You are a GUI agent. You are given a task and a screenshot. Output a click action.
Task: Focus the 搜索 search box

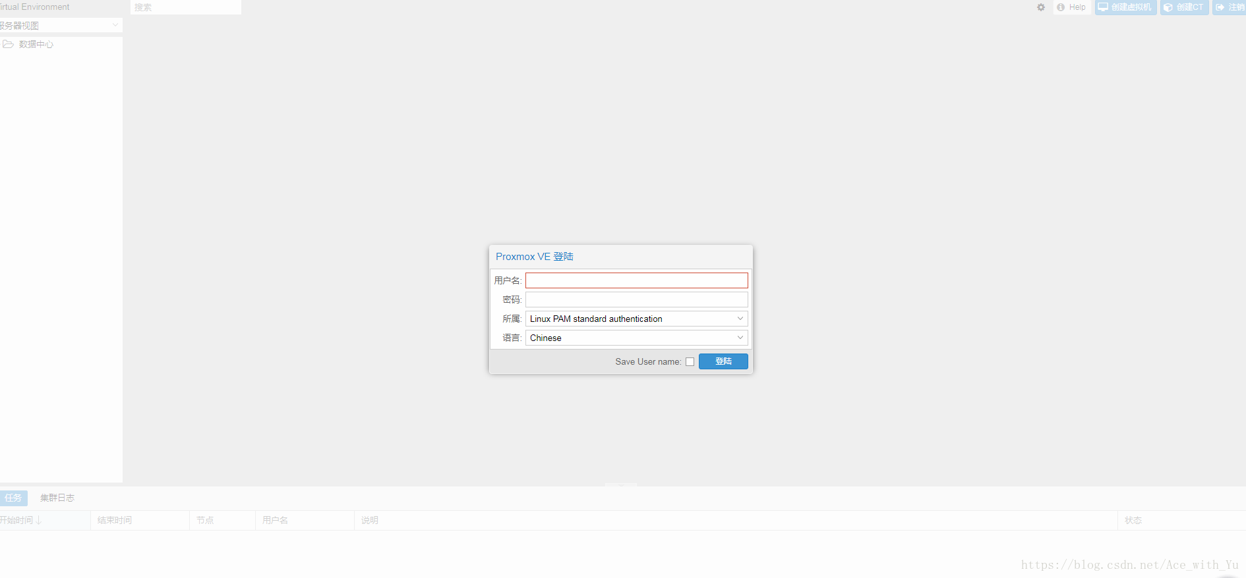point(185,7)
